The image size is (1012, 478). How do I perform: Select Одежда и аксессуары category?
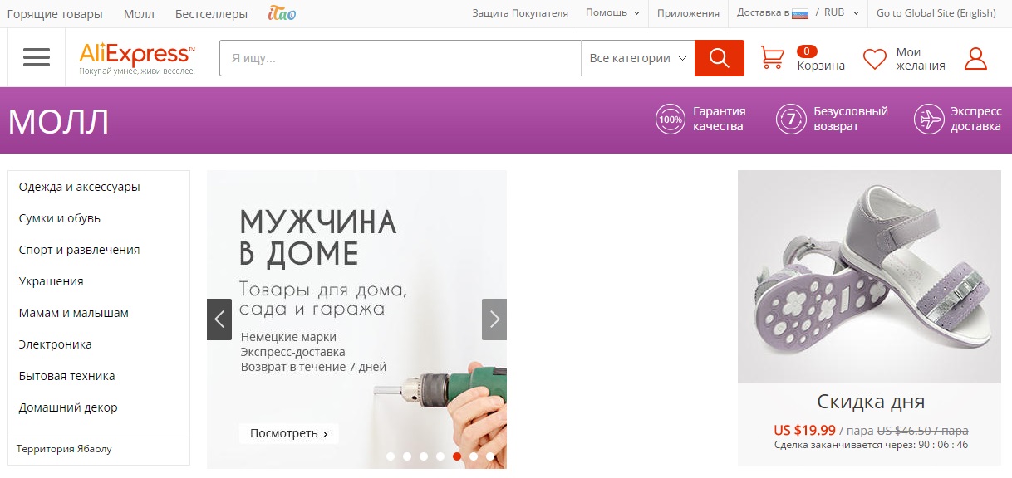(x=80, y=187)
